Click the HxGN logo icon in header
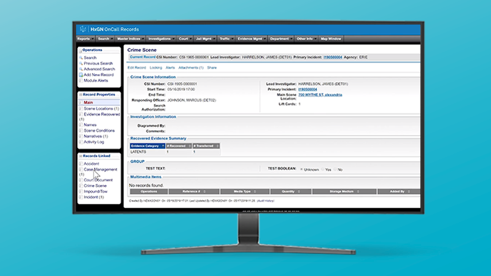Screen dimensions: 491x276 [83, 29]
